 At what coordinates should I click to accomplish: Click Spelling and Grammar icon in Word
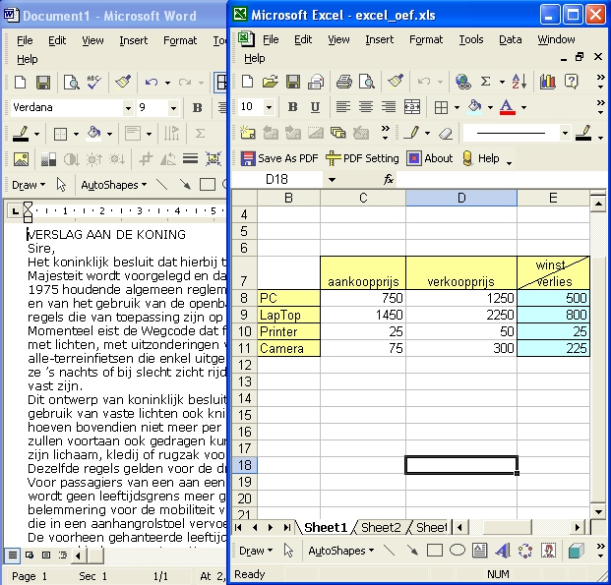(x=93, y=83)
